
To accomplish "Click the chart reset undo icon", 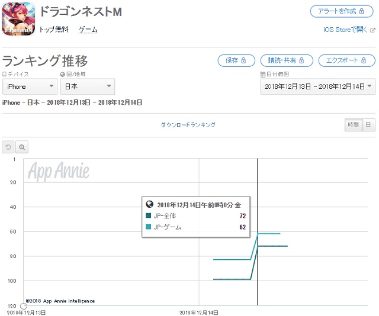I will point(8,147).
